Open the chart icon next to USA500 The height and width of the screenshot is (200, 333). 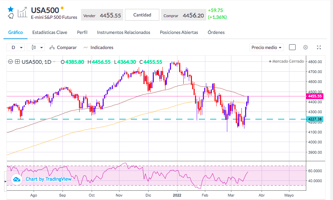[23, 12]
